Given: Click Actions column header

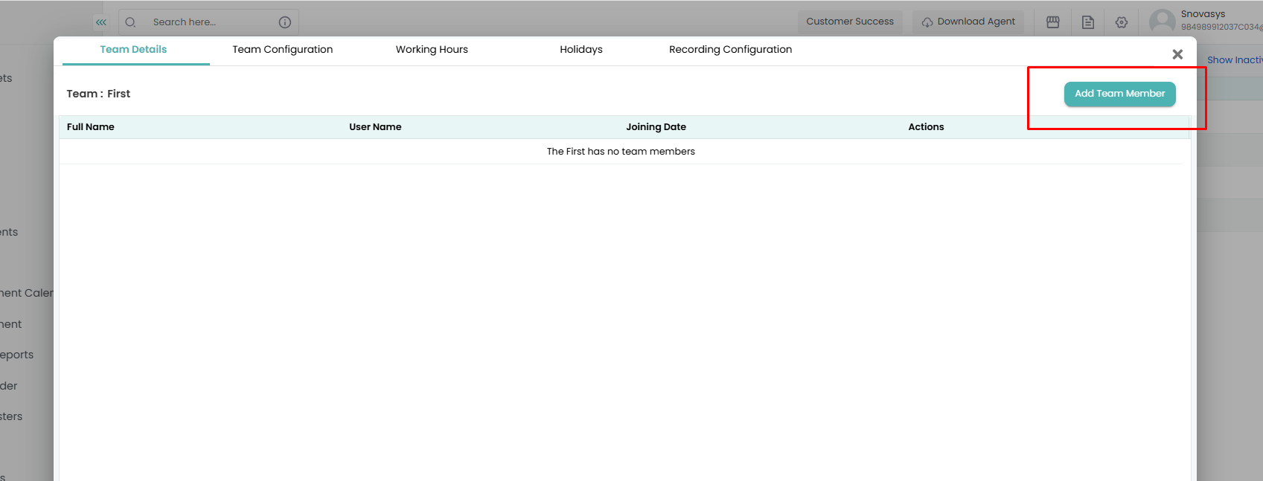Looking at the screenshot, I should click(926, 127).
